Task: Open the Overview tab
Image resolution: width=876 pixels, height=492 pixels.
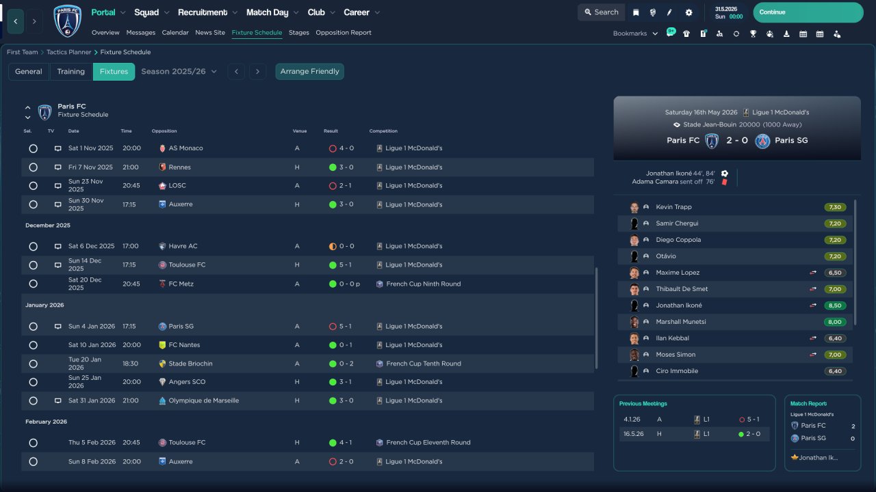Action: [105, 33]
